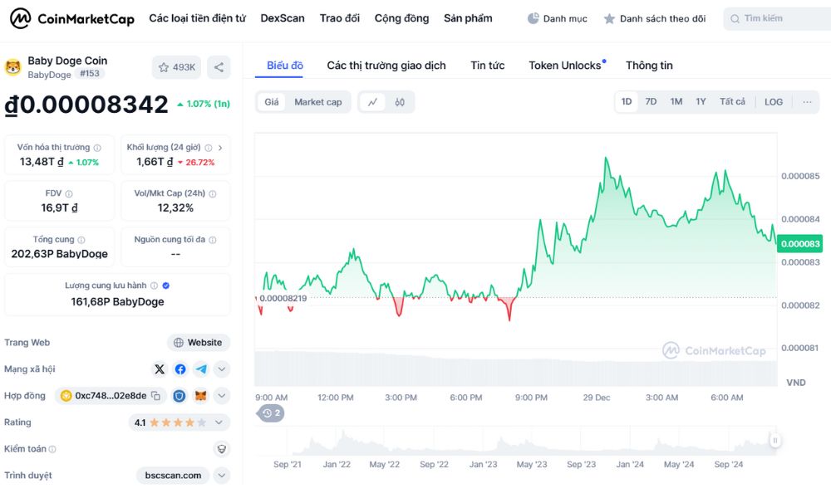The height and width of the screenshot is (498, 831).
Task: Click current price label 0.000083 on chart
Action: pos(799,244)
